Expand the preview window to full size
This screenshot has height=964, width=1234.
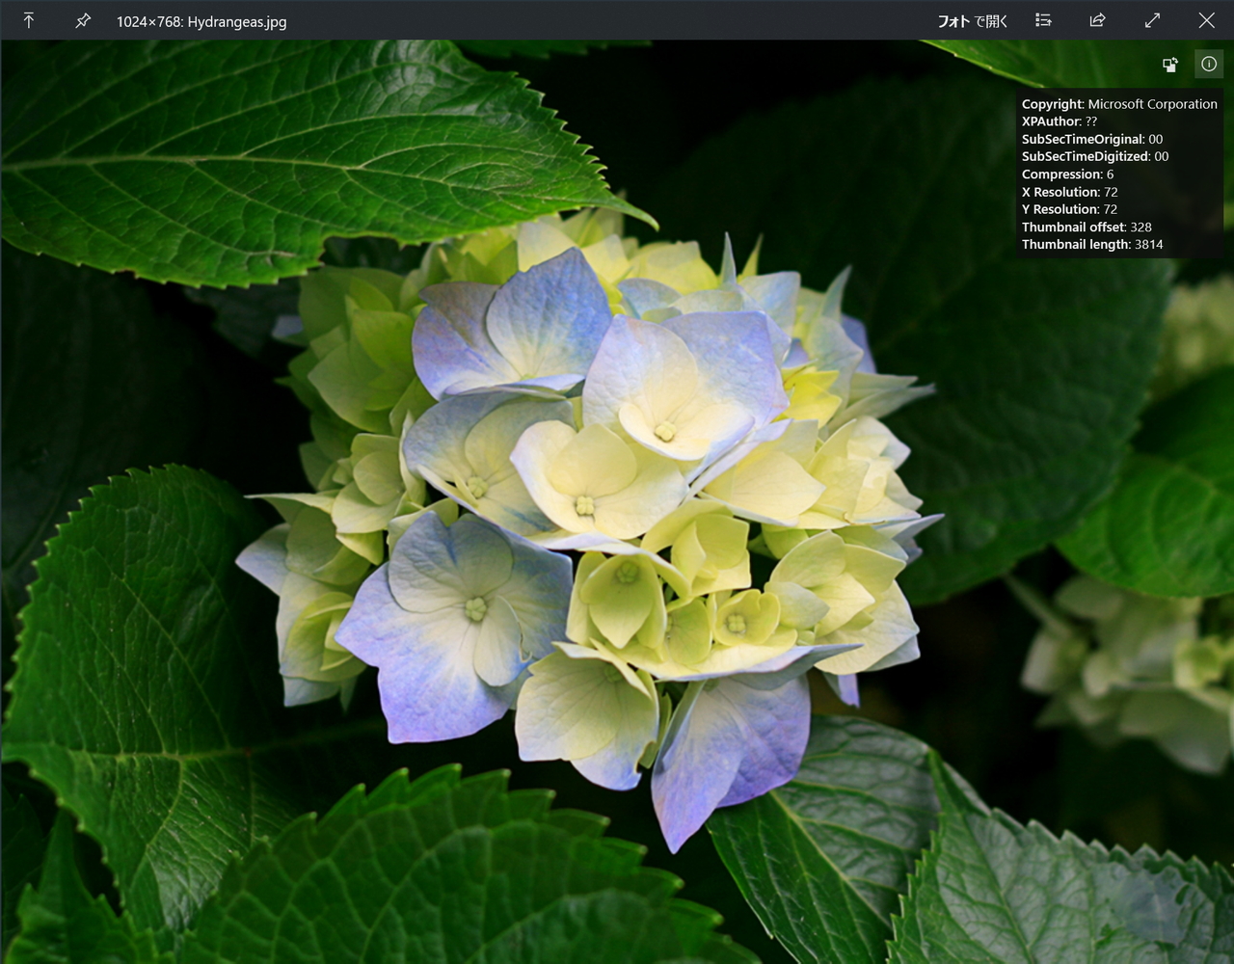tap(1152, 20)
